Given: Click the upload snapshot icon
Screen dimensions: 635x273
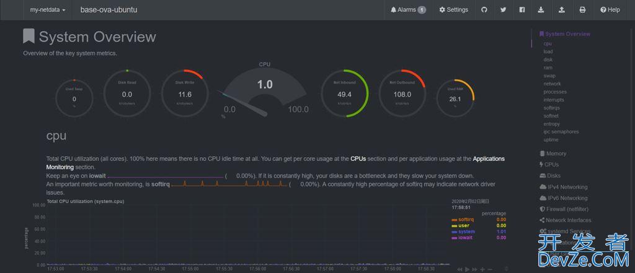Looking at the screenshot, I should tap(562, 10).
